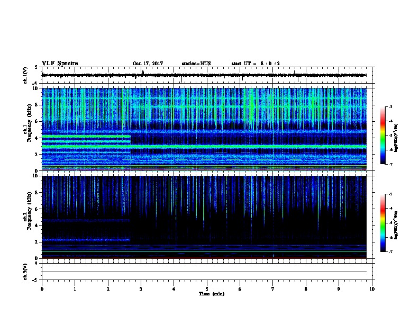
Task: Click the "ch.3(V)" axis label
Action: pyautogui.click(x=25, y=272)
